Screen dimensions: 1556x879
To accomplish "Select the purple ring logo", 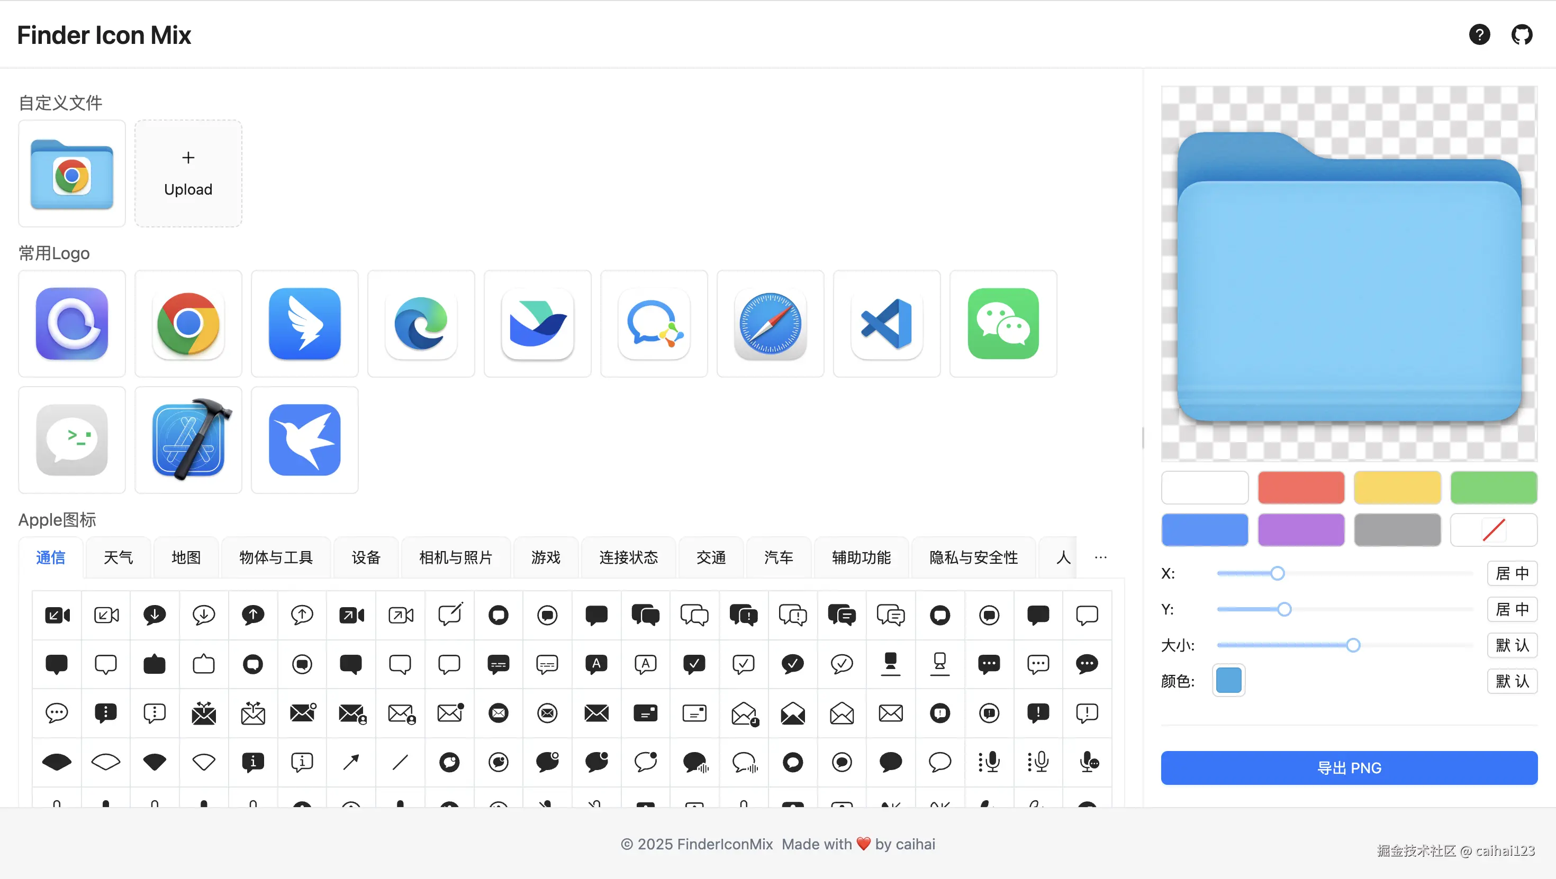I will pos(72,324).
